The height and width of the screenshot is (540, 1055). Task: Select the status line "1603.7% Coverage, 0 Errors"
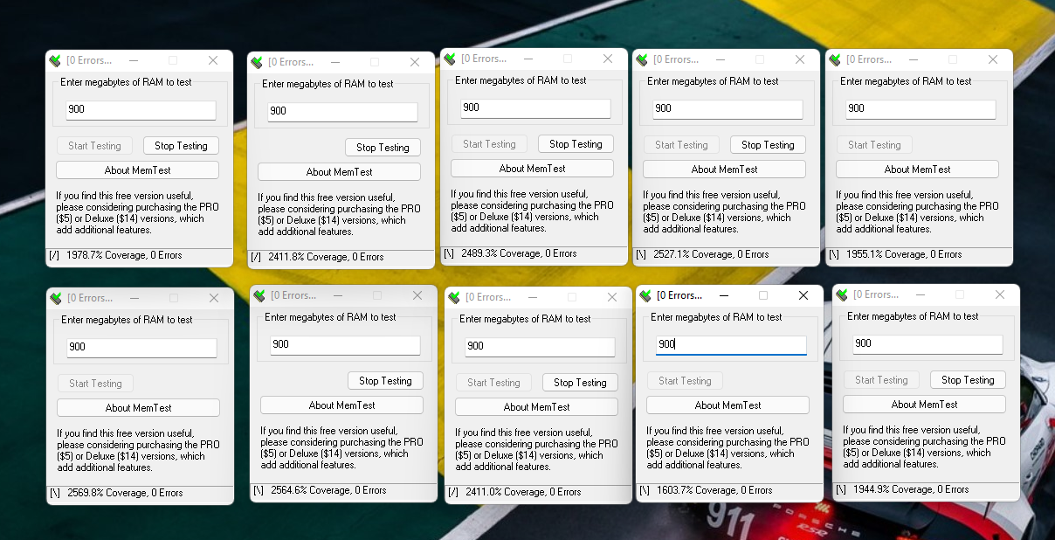pyautogui.click(x=714, y=490)
